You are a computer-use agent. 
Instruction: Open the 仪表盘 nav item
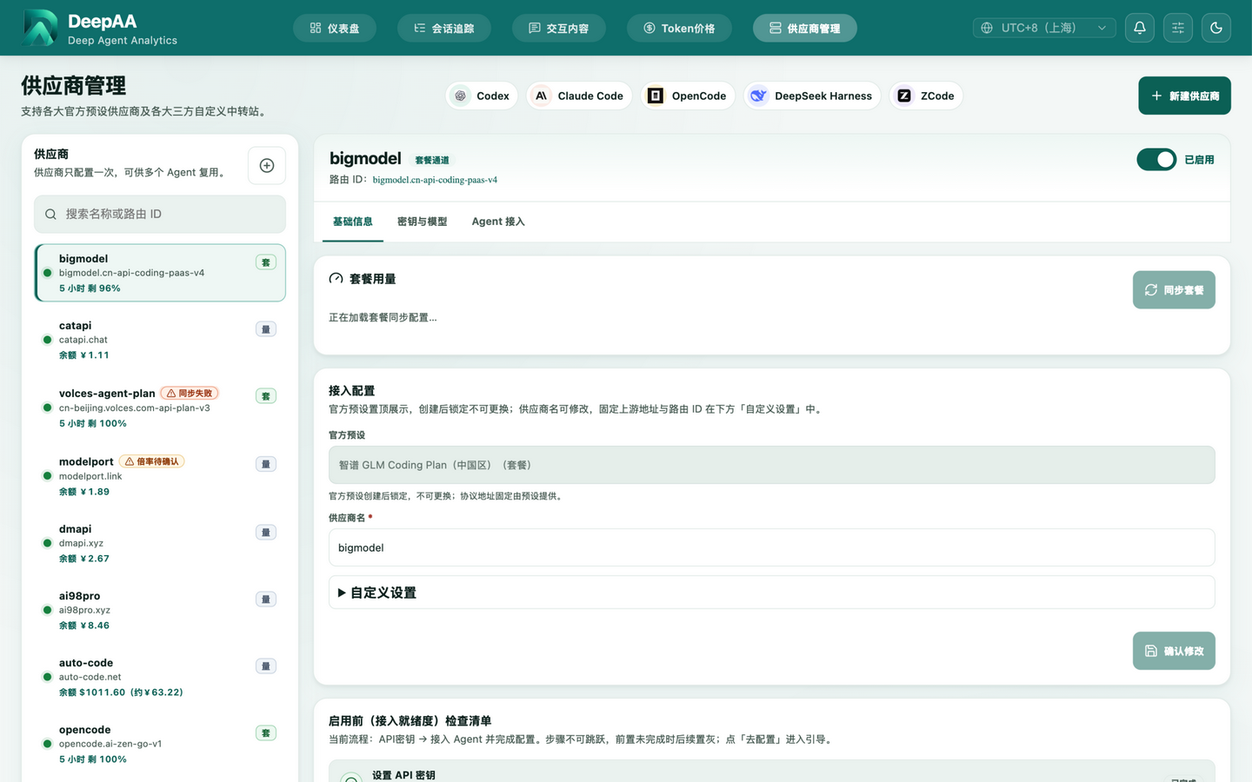click(335, 28)
